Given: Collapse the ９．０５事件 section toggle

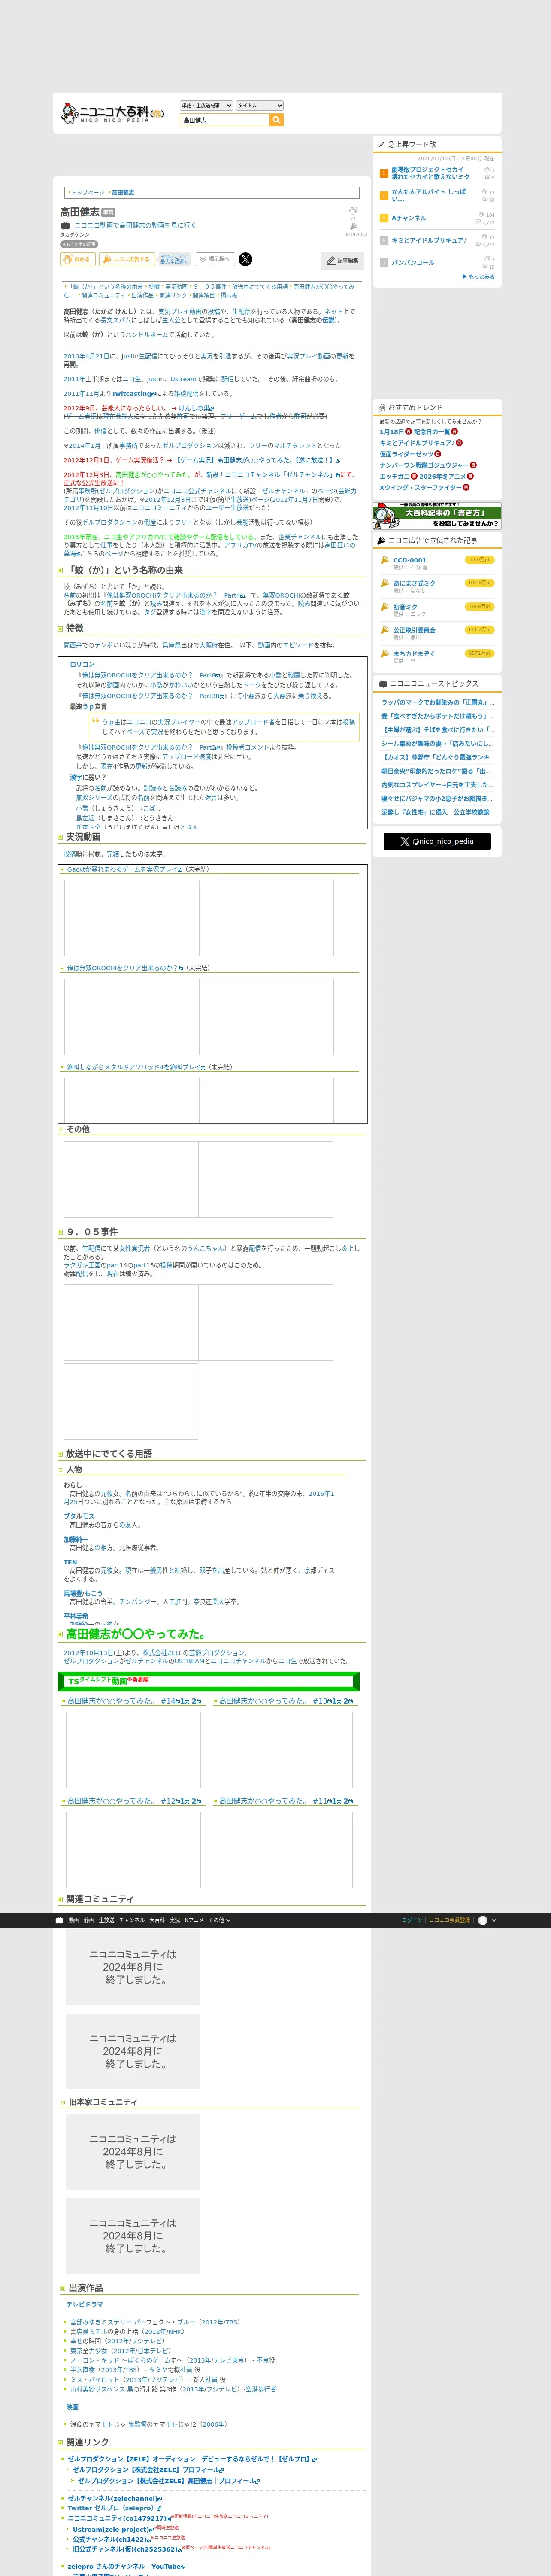Looking at the screenshot, I should coord(60,1232).
